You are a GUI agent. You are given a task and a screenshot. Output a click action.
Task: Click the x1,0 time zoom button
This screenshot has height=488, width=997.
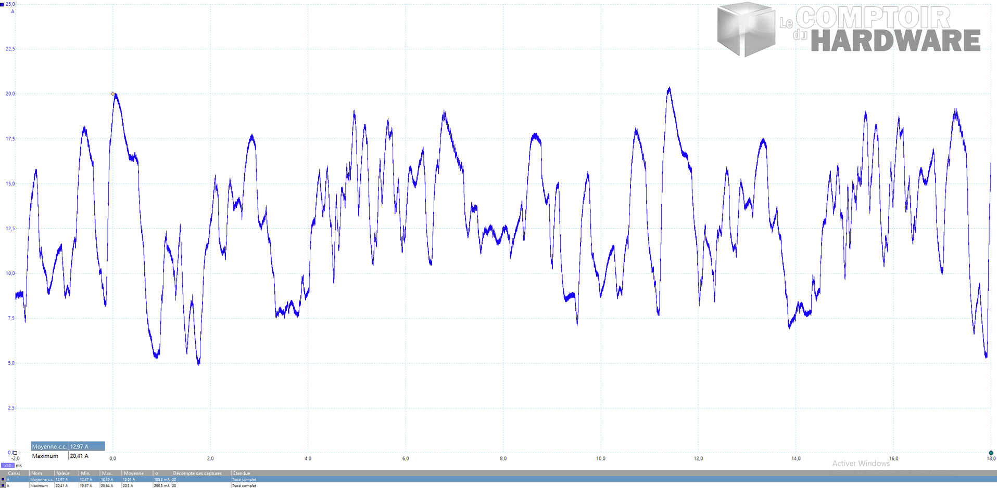7,466
